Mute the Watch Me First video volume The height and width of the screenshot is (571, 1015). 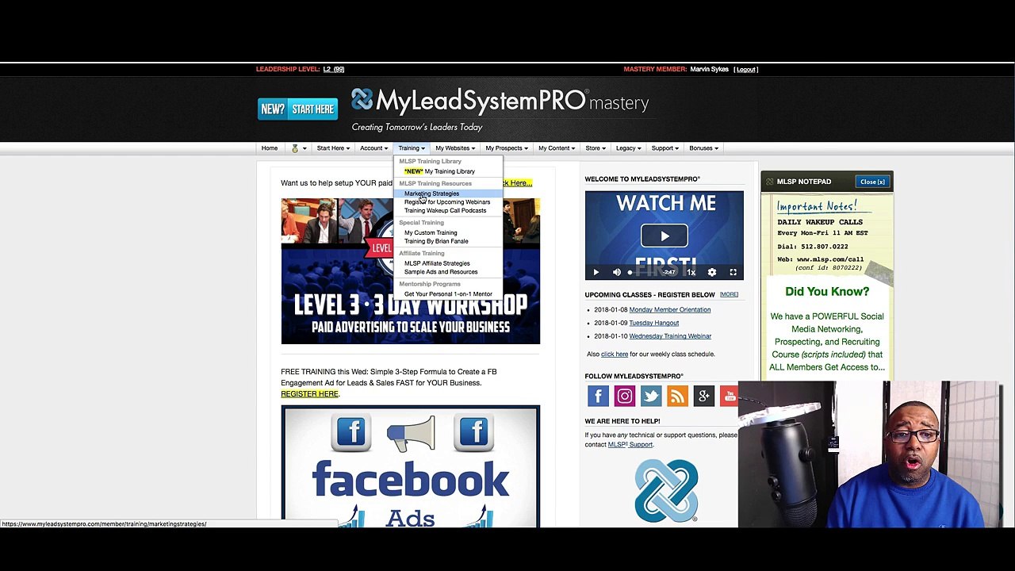click(617, 272)
